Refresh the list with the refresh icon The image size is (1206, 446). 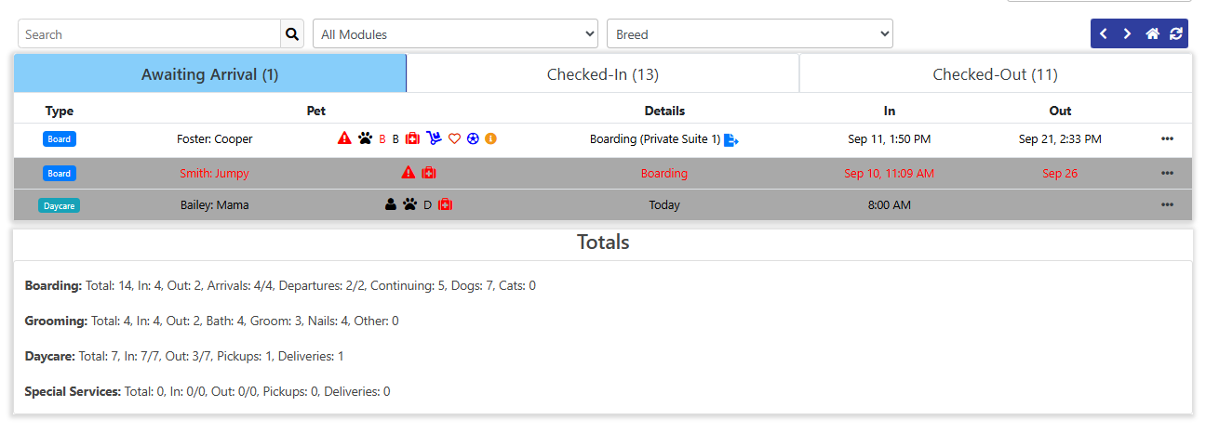pyautogui.click(x=1176, y=34)
